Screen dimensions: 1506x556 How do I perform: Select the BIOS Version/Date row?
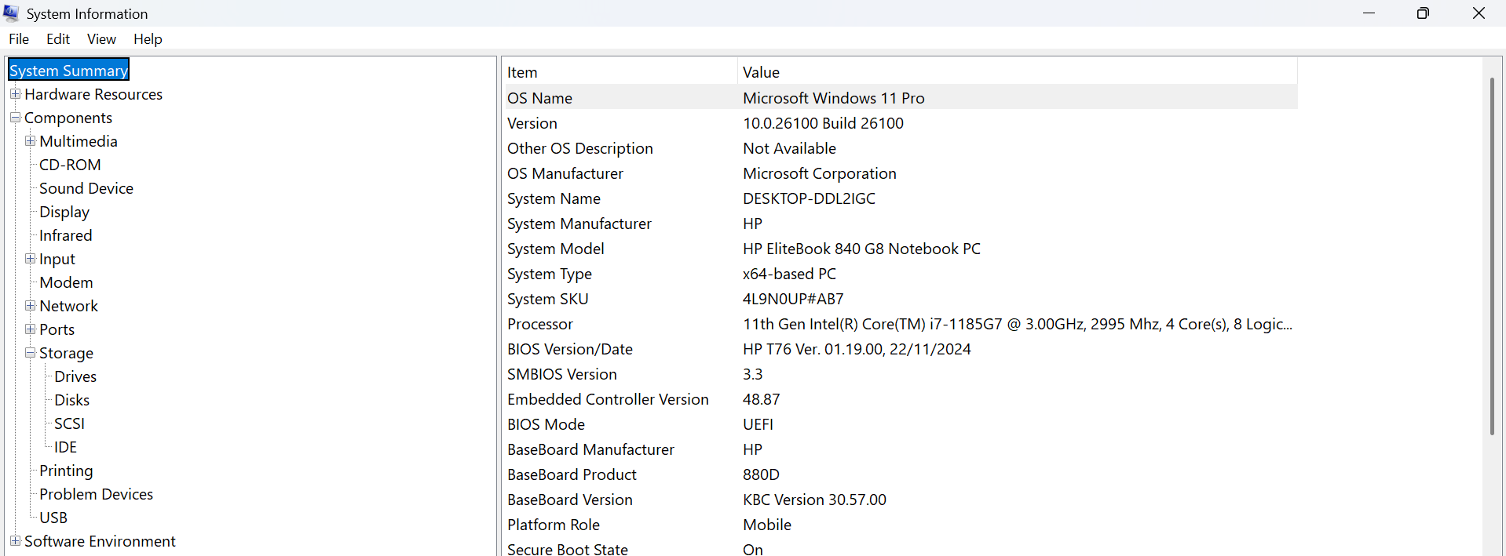point(900,349)
